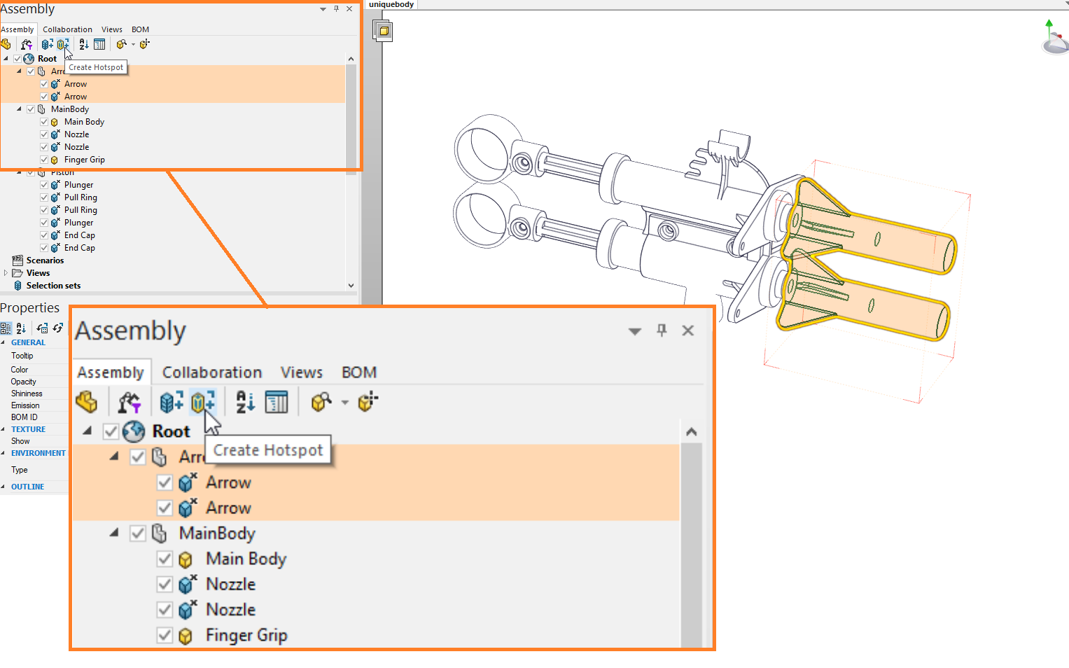Collapse the GENERAL section in Properties

coord(4,342)
